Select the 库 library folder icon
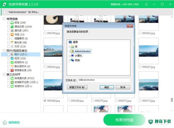 click(72, 47)
